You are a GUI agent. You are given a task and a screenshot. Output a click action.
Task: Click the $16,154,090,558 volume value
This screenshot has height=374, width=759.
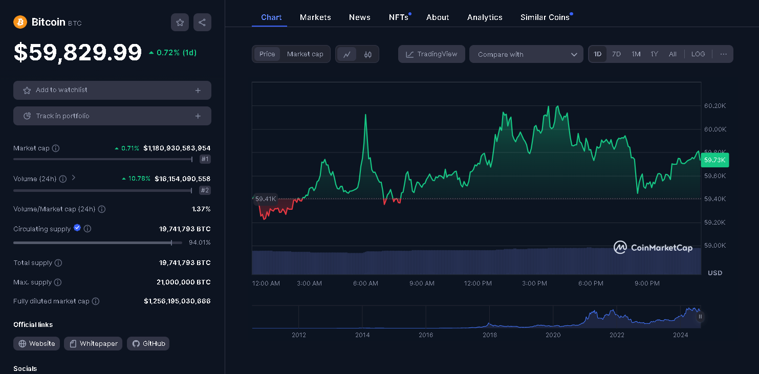point(183,179)
